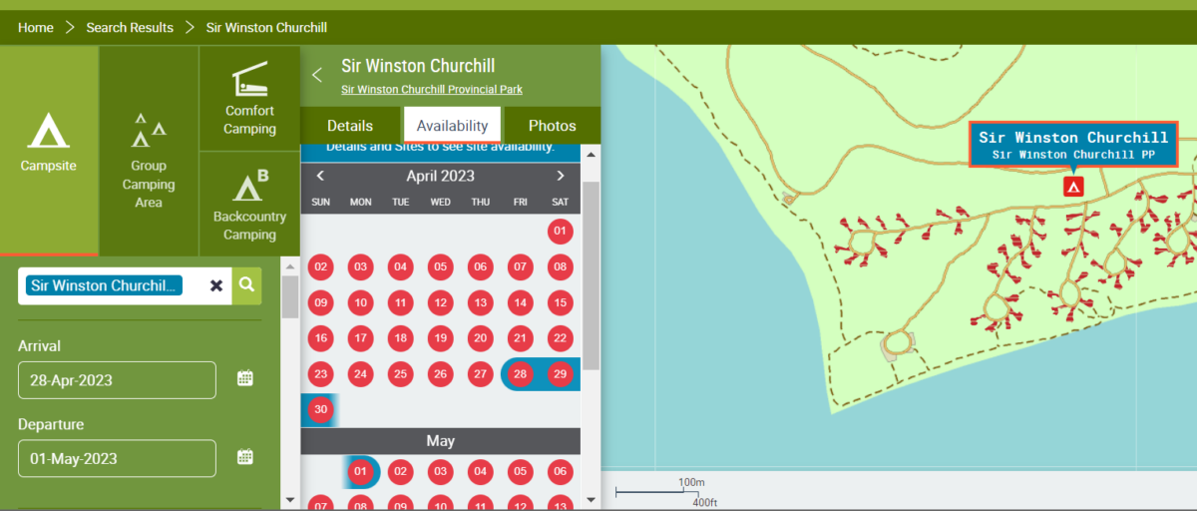The width and height of the screenshot is (1197, 511).
Task: Click the green search magnifier button
Action: point(246,285)
